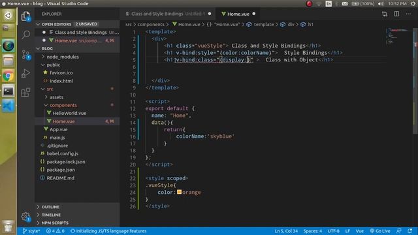Show errors and warnings count in status bar
This screenshot has width=418, height=235.
[x=55, y=231]
